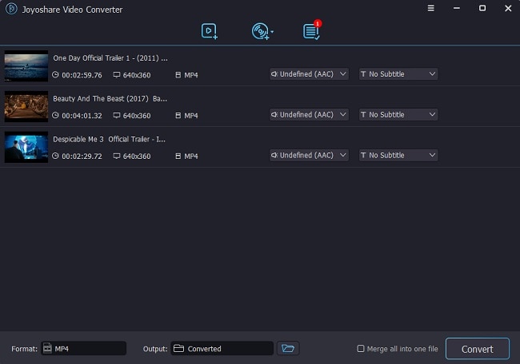Click the Load DVD disc icon
Image resolution: width=520 pixels, height=364 pixels.
(x=260, y=31)
